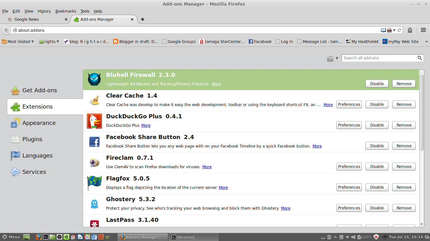Click the firewall brick wall taskbar icon

click(x=101, y=237)
